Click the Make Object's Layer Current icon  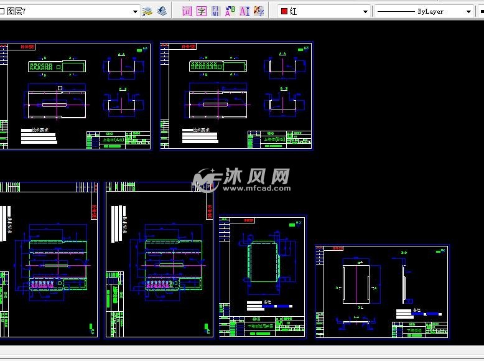147,11
